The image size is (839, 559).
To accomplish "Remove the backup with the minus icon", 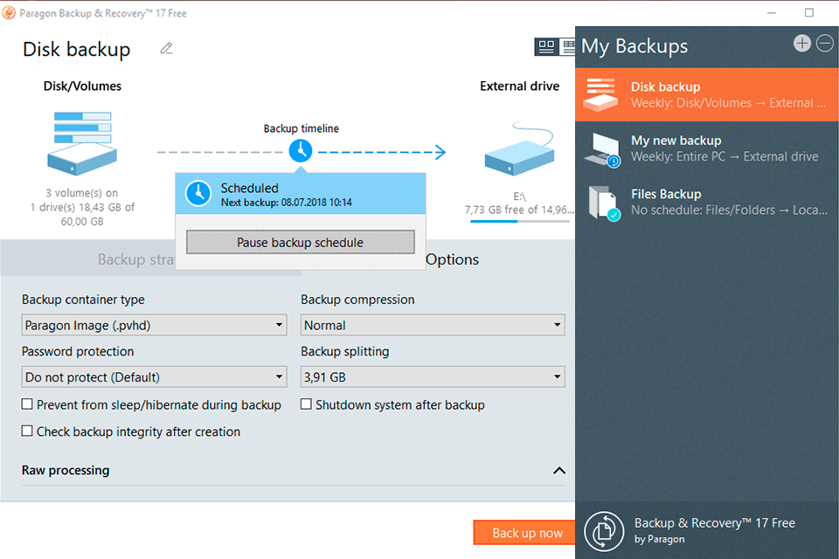I will coord(824,44).
